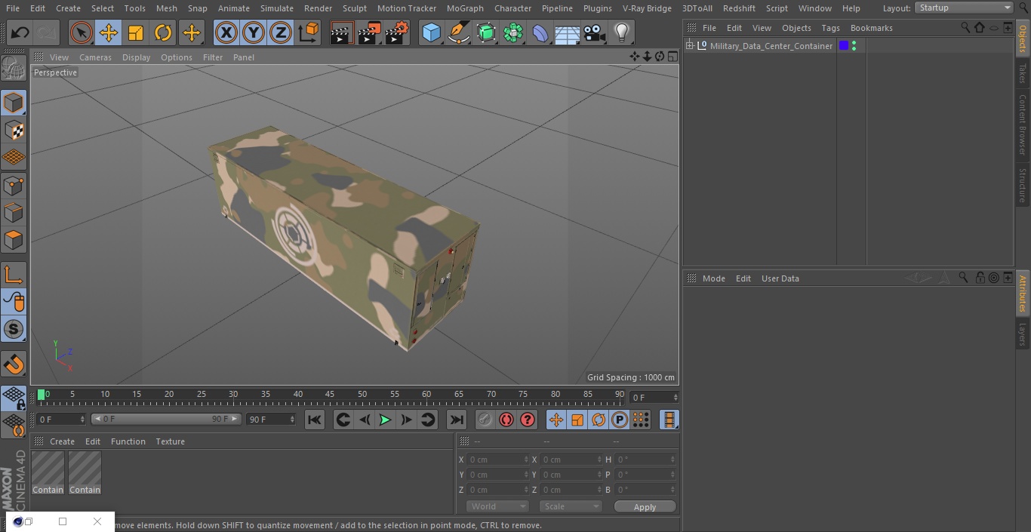
Task: Enable Polygons mode
Action: click(14, 240)
